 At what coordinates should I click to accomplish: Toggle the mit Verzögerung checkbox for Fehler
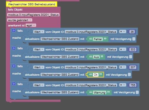134,39
